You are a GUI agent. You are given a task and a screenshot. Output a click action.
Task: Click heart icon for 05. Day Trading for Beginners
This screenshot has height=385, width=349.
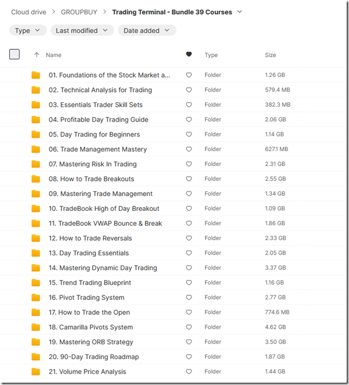click(x=189, y=134)
